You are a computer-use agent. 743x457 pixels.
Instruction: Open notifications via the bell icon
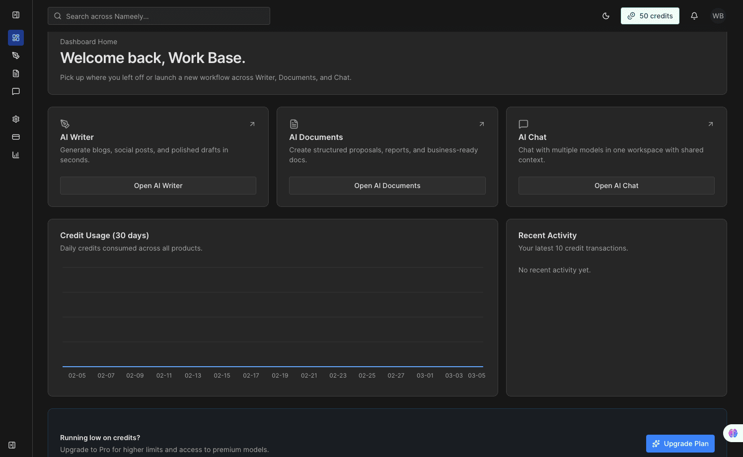(x=694, y=15)
